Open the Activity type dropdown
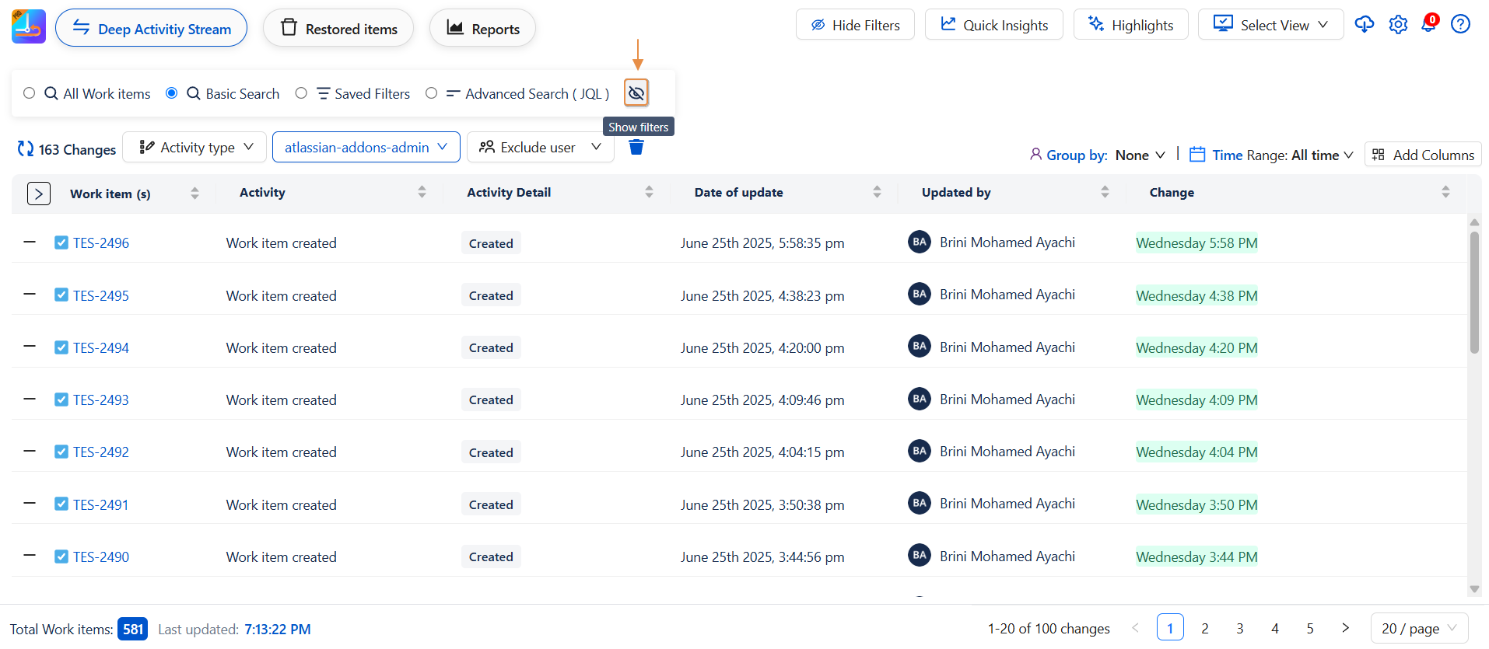The image size is (1489, 649). (x=195, y=147)
